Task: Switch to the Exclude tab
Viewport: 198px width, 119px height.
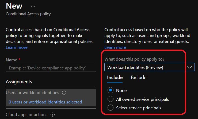Action: [138, 77]
